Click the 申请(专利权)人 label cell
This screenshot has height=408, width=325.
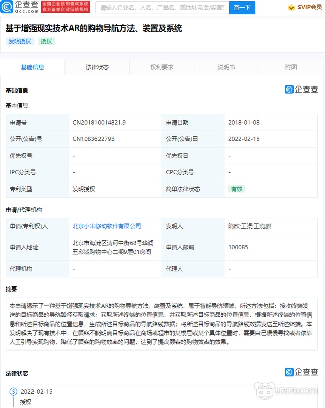point(37,226)
